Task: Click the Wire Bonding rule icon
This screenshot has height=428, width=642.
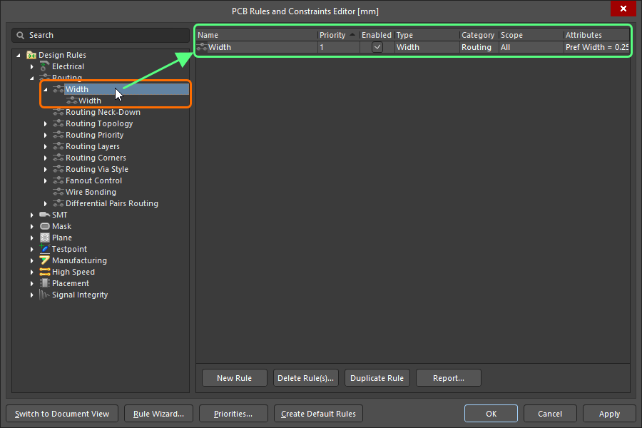Action: [x=58, y=192]
